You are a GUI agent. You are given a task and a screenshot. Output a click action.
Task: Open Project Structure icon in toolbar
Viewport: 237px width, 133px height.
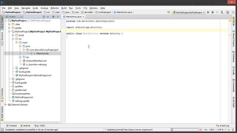pos(228,12)
